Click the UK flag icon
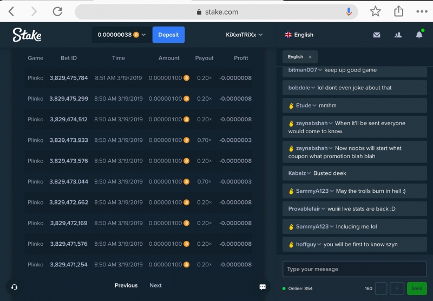Image resolution: width=433 pixels, height=301 pixels. pos(288,35)
